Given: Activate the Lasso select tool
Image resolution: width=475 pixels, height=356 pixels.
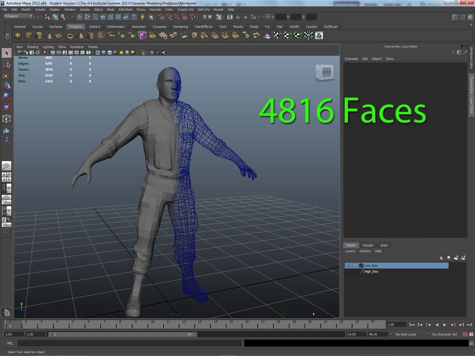Looking at the screenshot, I should [7, 64].
